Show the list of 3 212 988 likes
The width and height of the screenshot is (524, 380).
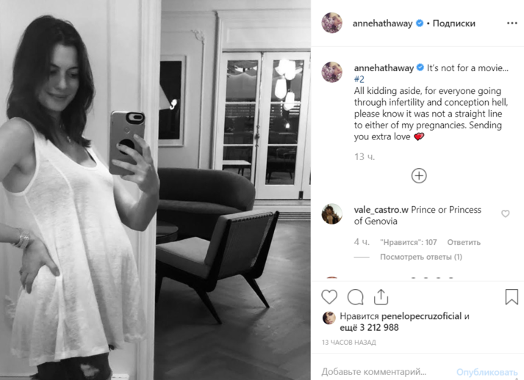[x=369, y=327]
